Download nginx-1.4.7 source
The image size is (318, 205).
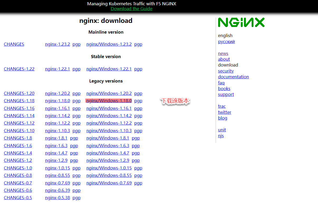[x=56, y=153]
